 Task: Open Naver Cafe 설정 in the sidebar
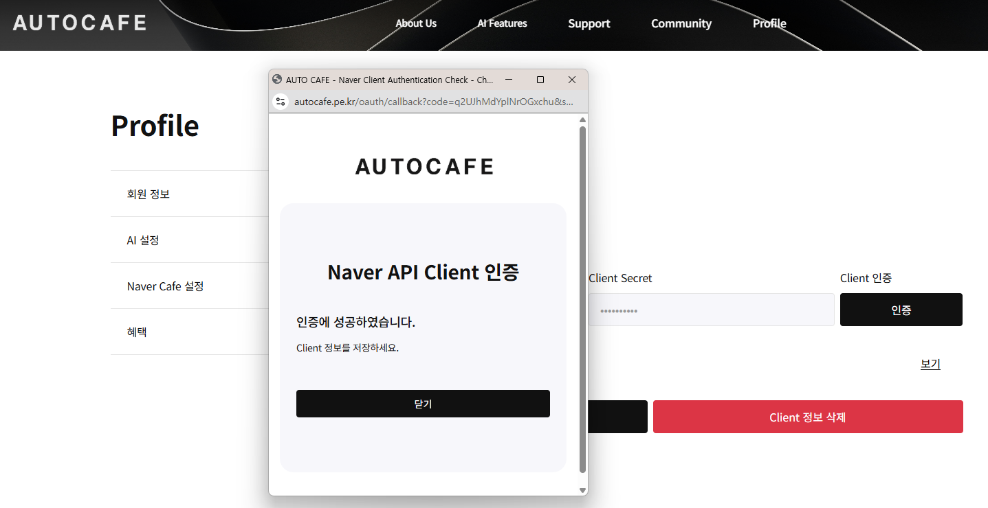166,286
